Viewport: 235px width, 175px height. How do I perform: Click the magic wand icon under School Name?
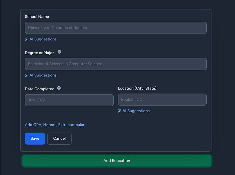(x=27, y=39)
